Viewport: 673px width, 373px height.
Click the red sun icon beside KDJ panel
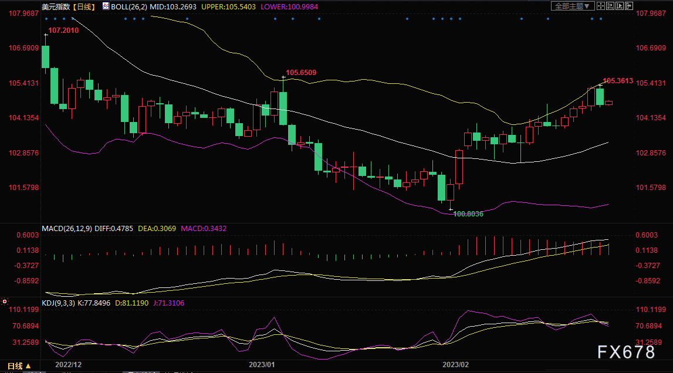5,302
